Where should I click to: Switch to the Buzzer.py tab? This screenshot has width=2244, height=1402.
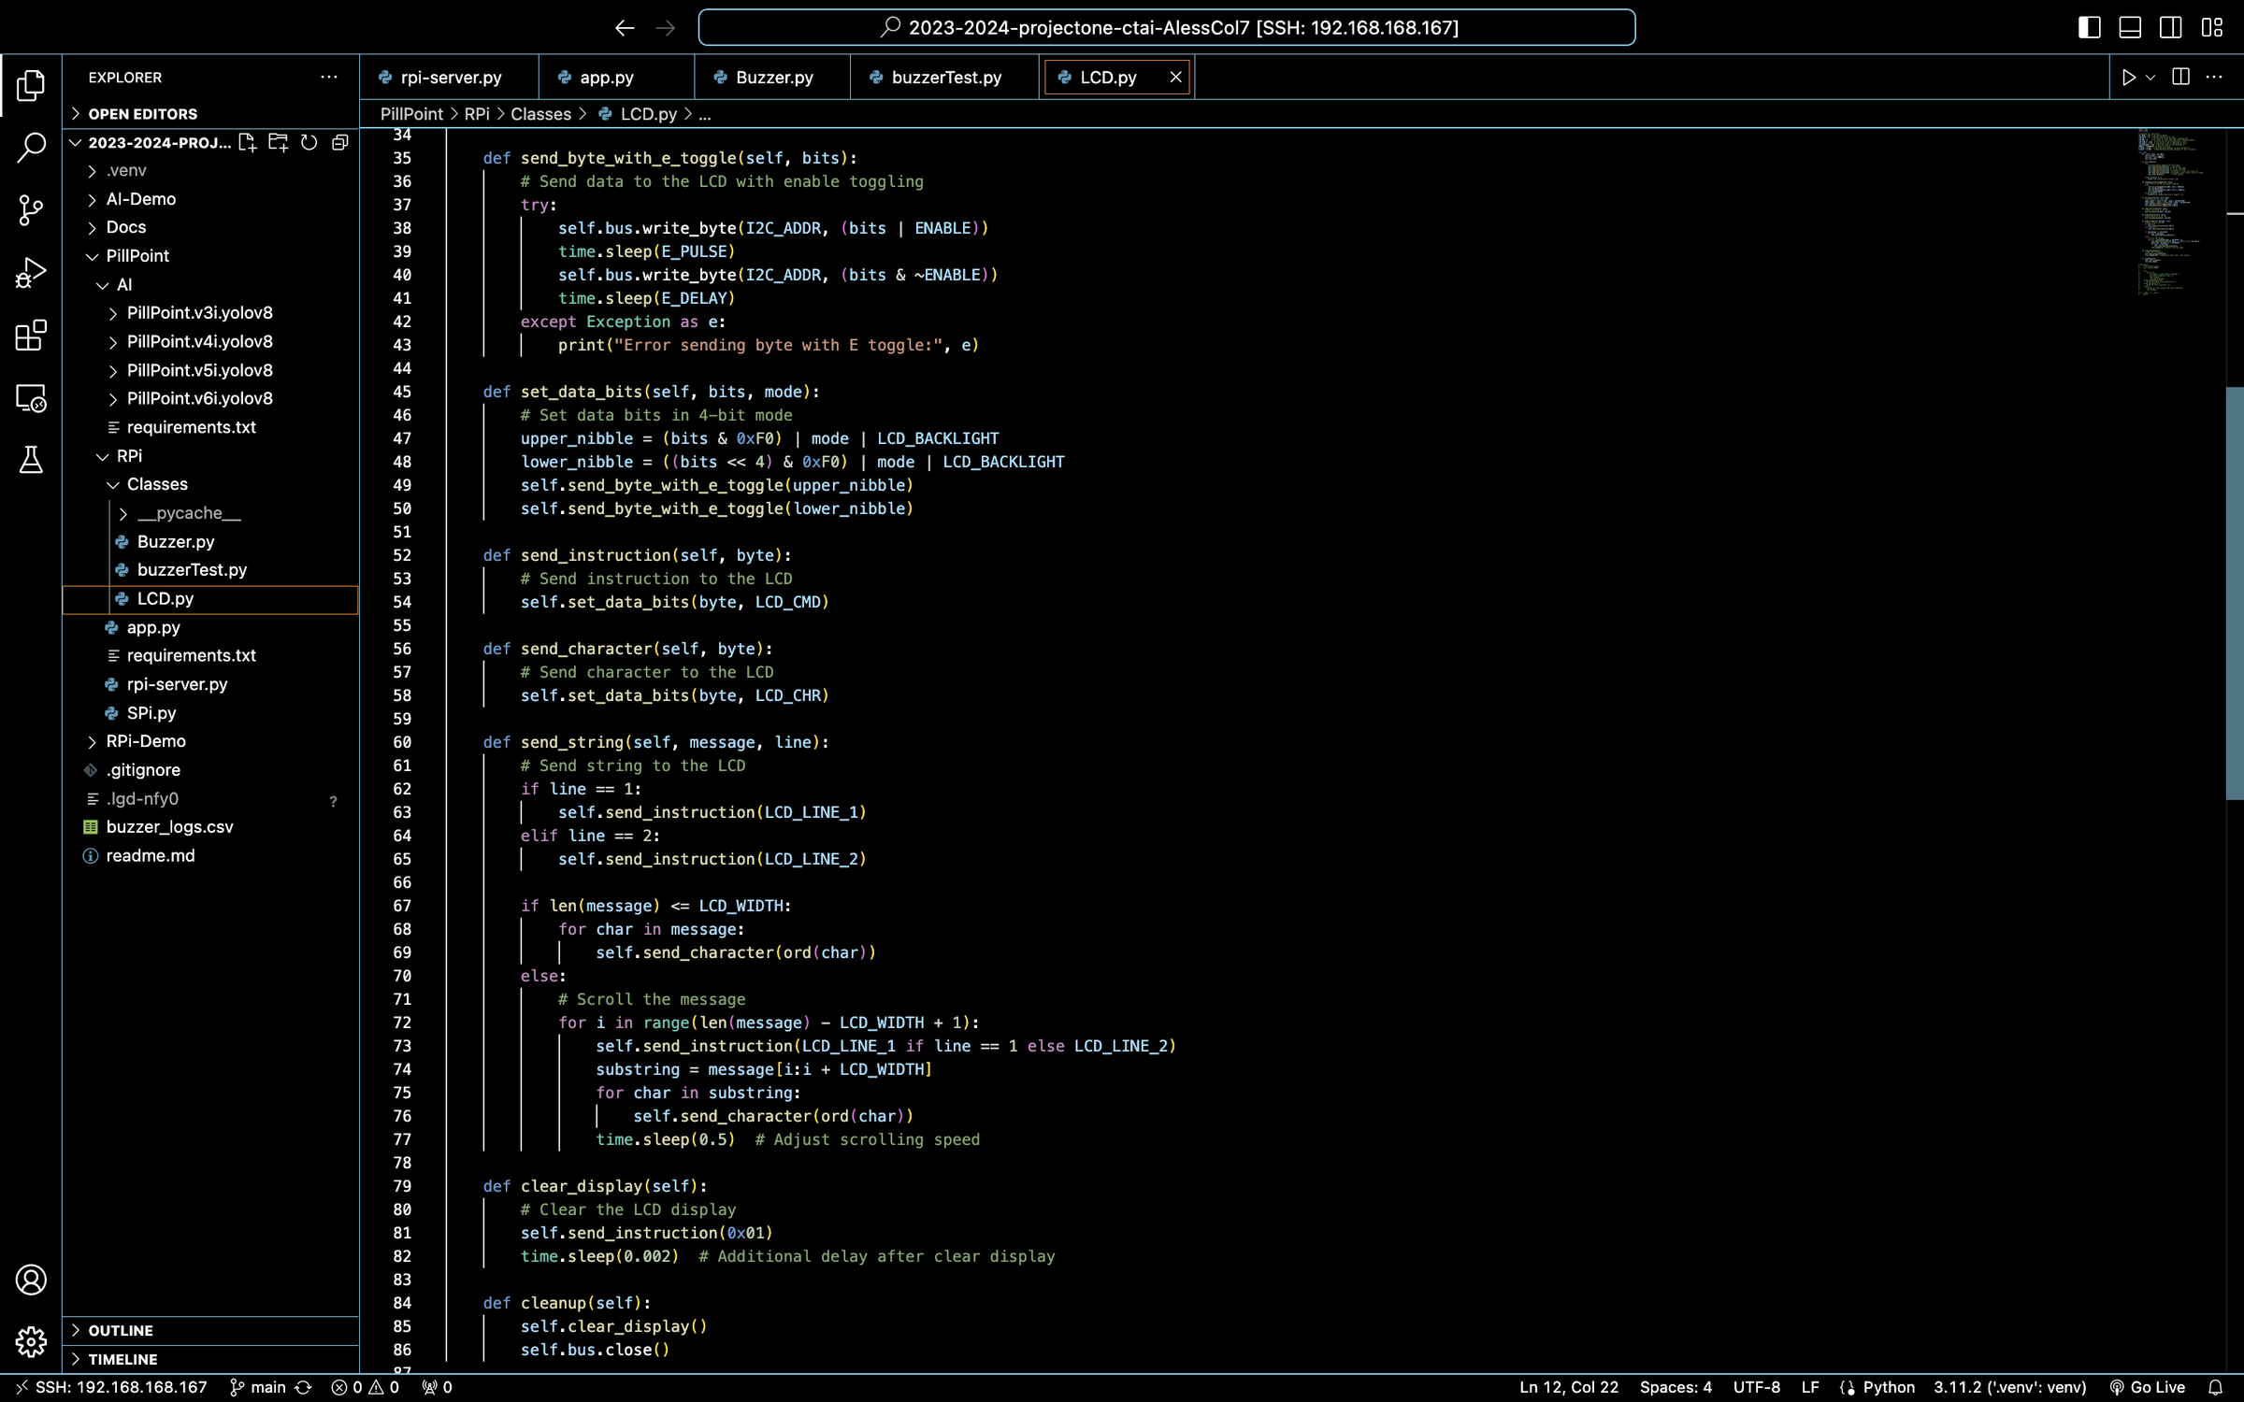click(x=772, y=78)
